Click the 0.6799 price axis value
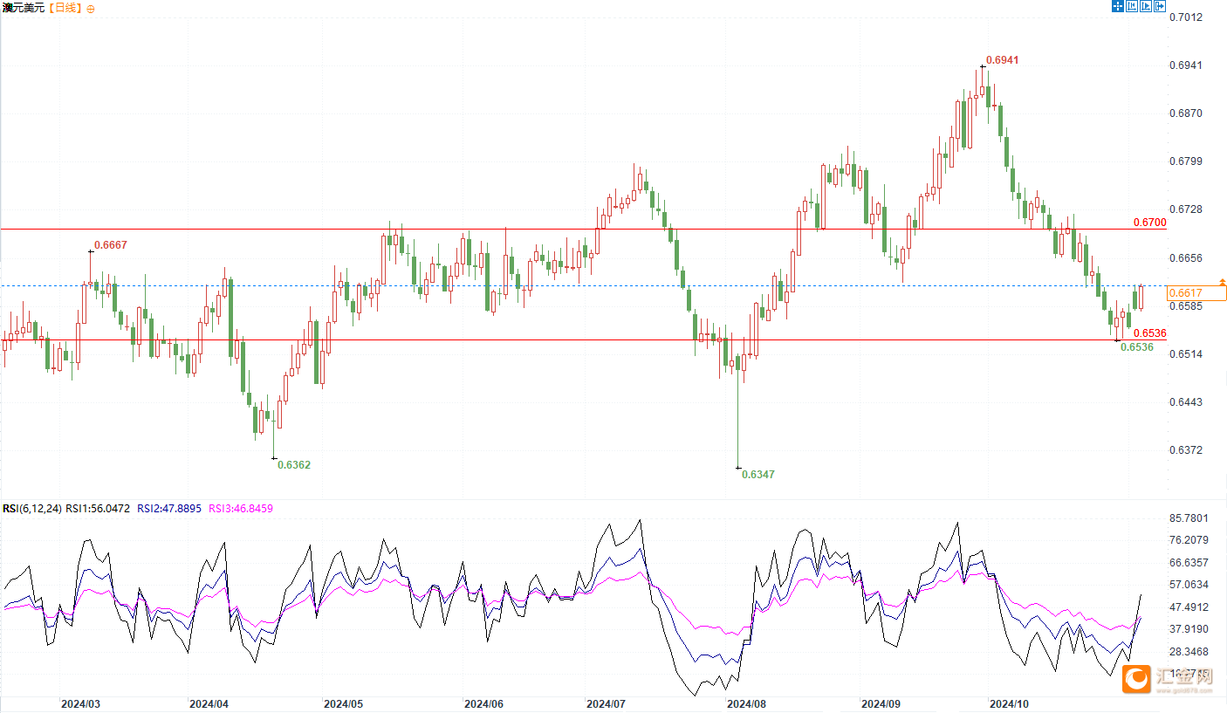1227x713 pixels. (x=1185, y=161)
